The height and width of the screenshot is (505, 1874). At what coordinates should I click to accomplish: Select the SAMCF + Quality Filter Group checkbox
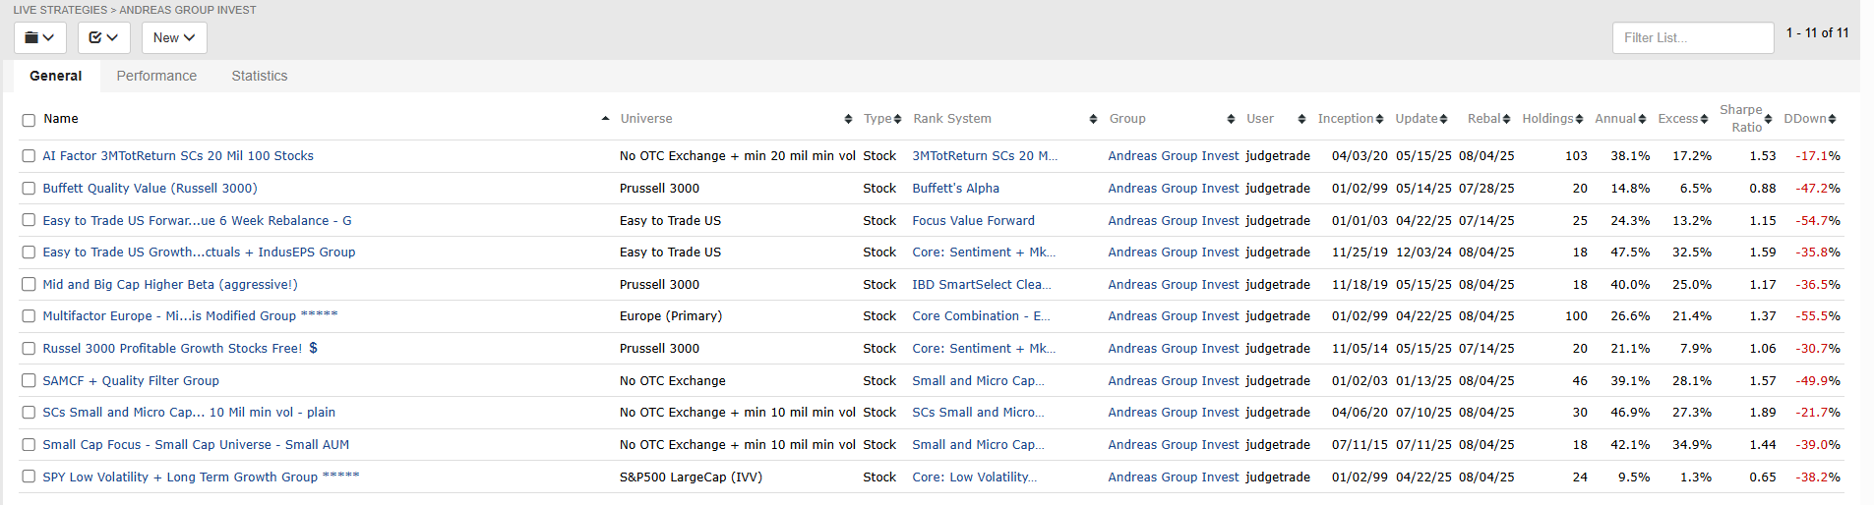[29, 381]
